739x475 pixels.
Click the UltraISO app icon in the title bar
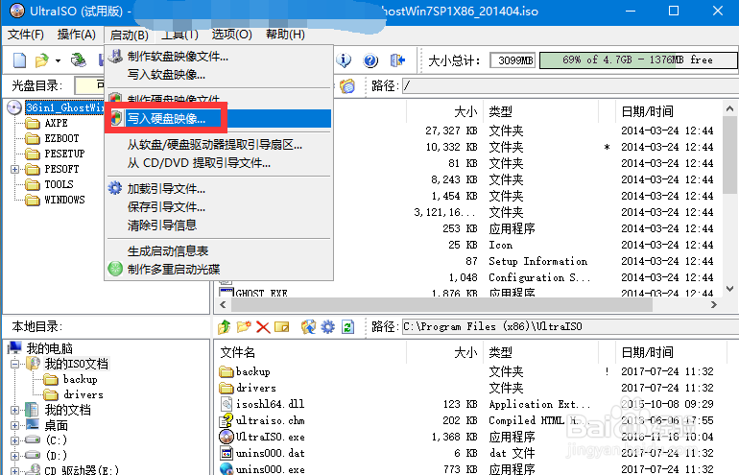tap(17, 11)
